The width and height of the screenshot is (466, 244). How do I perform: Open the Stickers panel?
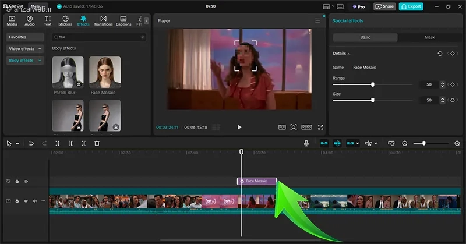(x=65, y=22)
